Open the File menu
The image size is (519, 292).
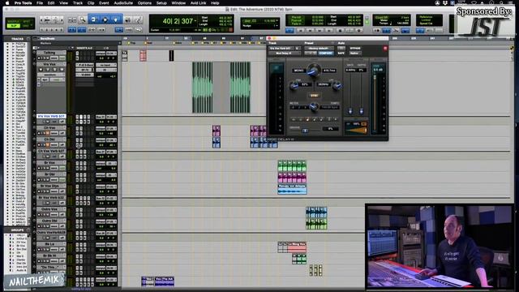pyautogui.click(x=40, y=3)
